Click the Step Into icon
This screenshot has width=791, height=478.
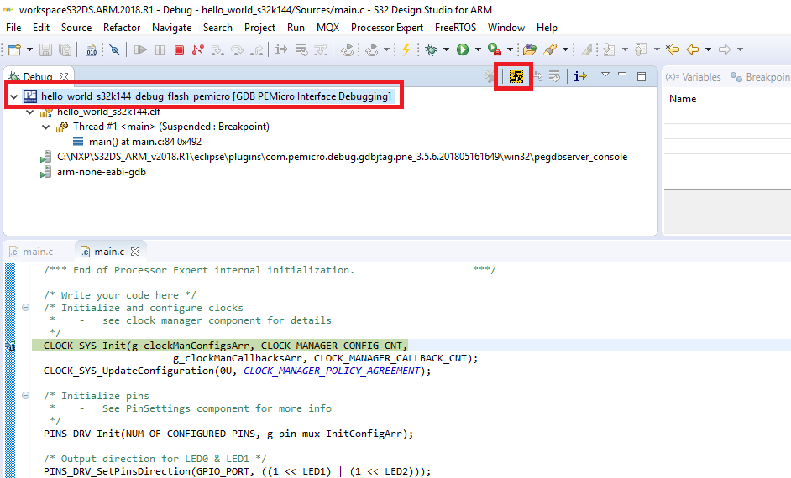(217, 49)
